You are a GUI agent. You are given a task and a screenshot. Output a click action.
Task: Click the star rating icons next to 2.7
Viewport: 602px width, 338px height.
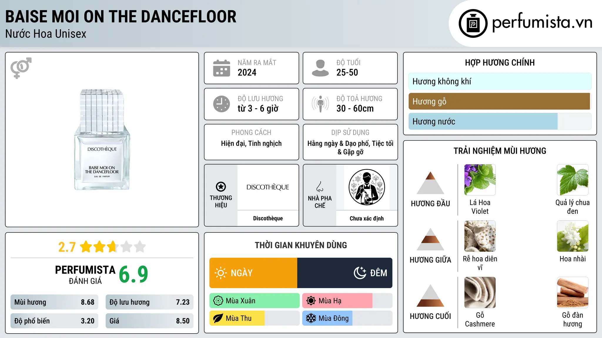[x=113, y=247]
